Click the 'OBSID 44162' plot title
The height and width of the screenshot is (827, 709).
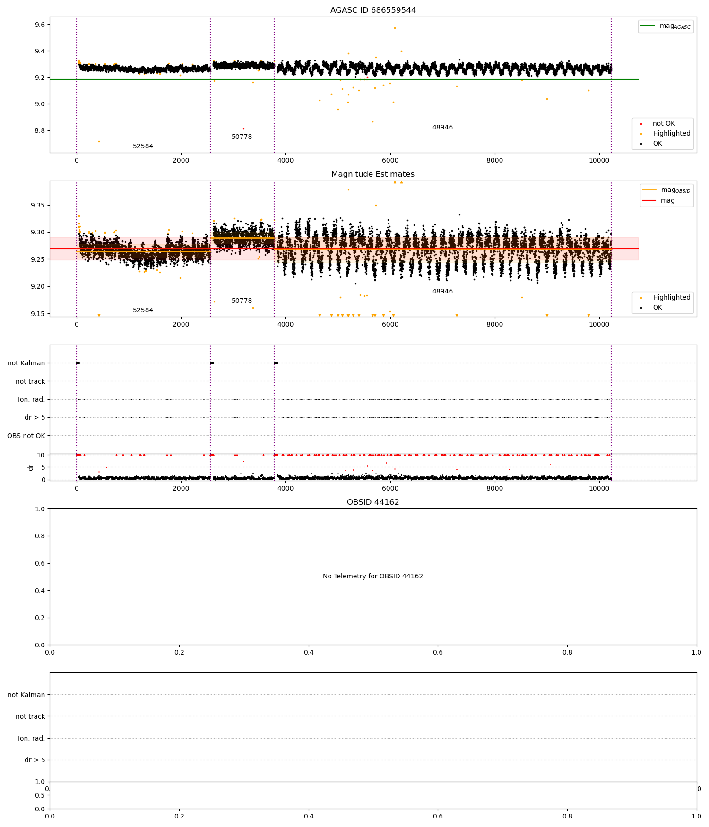tap(373, 502)
